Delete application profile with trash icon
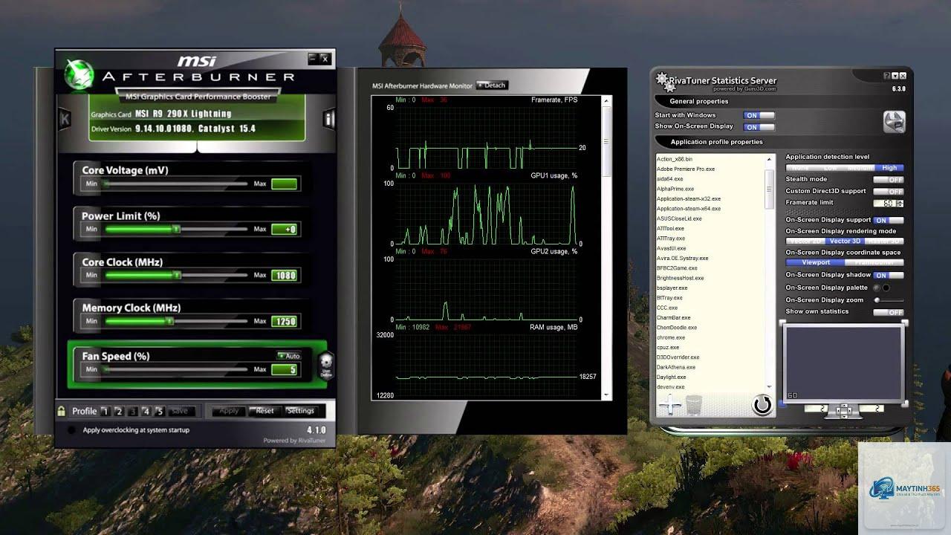Image resolution: width=951 pixels, height=535 pixels. tap(694, 405)
